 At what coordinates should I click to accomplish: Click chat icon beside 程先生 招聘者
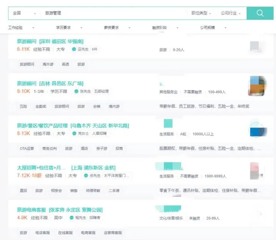click(x=72, y=218)
